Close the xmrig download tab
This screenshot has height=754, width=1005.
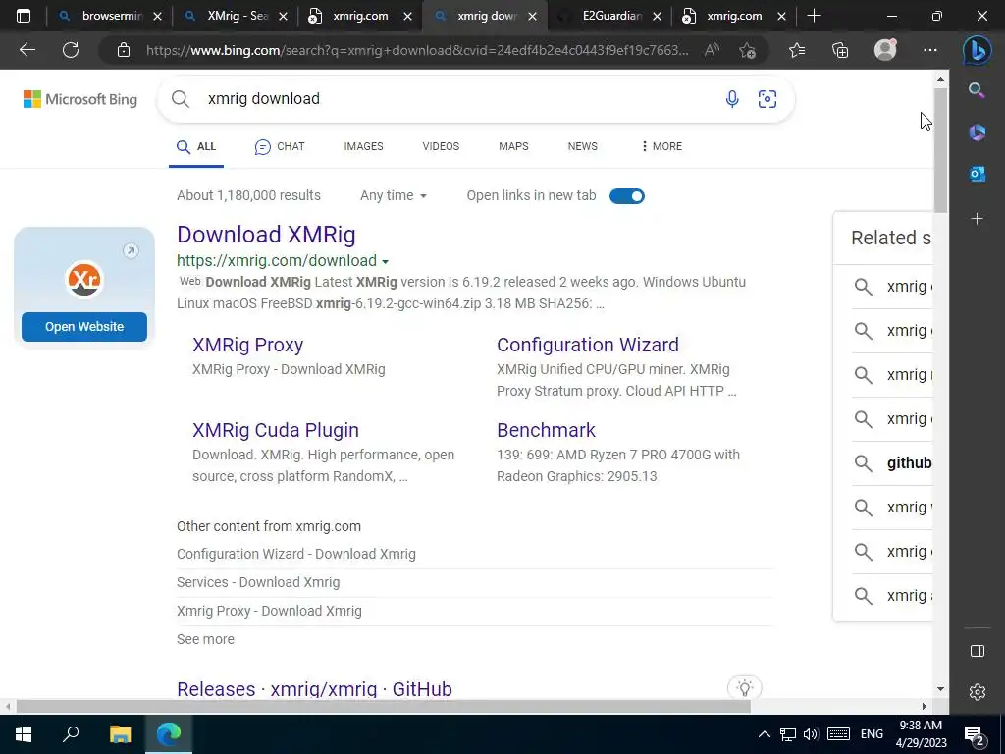(532, 17)
